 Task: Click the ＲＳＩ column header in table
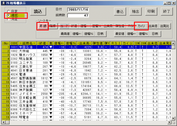click(116, 43)
